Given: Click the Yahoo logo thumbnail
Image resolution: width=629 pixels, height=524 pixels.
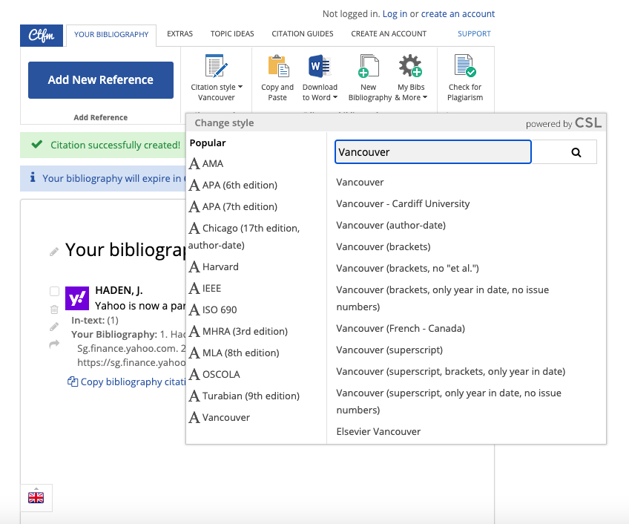Looking at the screenshot, I should coord(77,298).
